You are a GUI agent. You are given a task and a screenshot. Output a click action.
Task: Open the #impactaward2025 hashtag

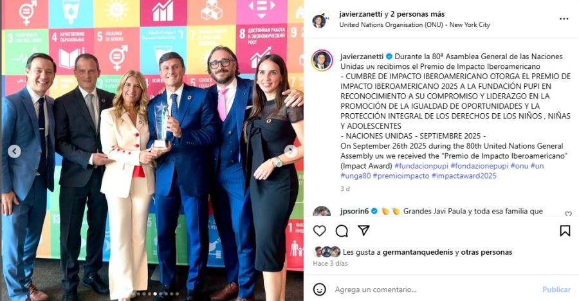coord(464,176)
